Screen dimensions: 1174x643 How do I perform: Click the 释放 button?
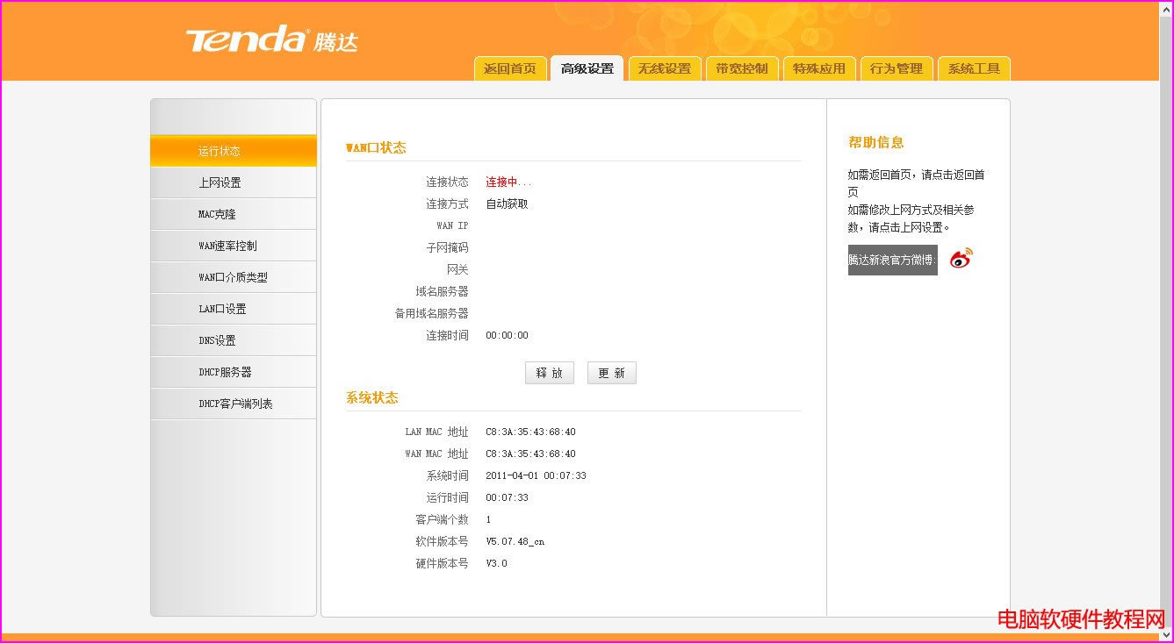point(550,373)
